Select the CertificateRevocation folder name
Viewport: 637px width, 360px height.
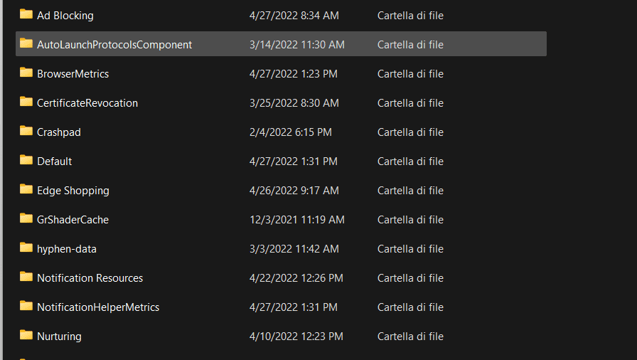(x=87, y=103)
